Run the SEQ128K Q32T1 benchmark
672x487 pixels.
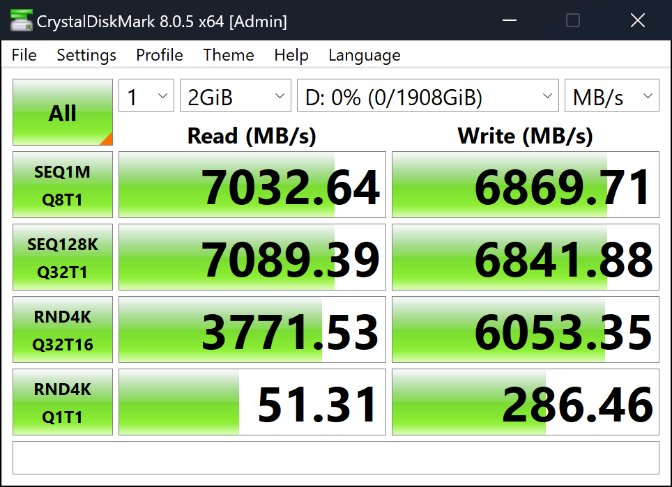tap(63, 258)
